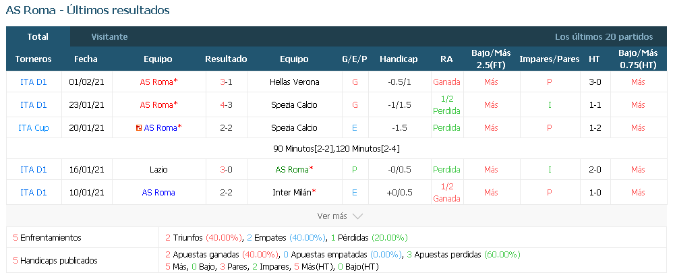Viewport: 673px width, 277px height.
Task: Click the red icon beside AS Roma on 20/01/21
Action: point(139,128)
